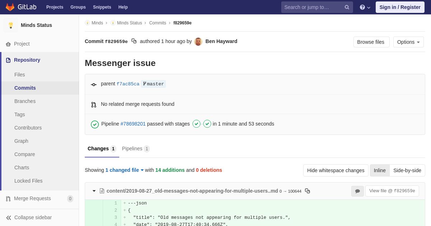Image resolution: width=431 pixels, height=226 pixels.
Task: Copy the commit SHA with the clipboard icon
Action: (134, 41)
